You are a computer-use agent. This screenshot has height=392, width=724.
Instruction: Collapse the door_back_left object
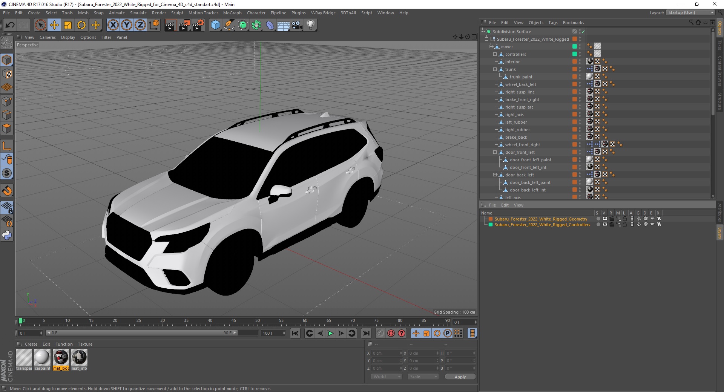pos(495,175)
